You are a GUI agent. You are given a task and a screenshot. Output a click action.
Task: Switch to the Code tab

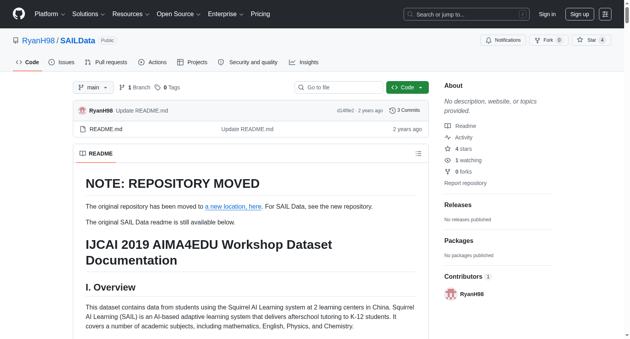[x=28, y=62]
